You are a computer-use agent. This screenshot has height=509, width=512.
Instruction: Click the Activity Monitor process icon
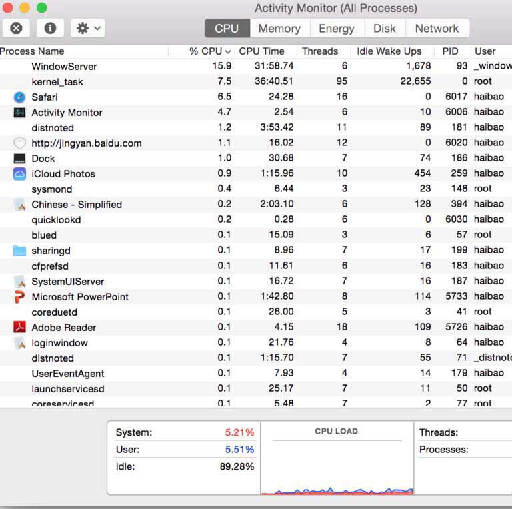click(19, 112)
